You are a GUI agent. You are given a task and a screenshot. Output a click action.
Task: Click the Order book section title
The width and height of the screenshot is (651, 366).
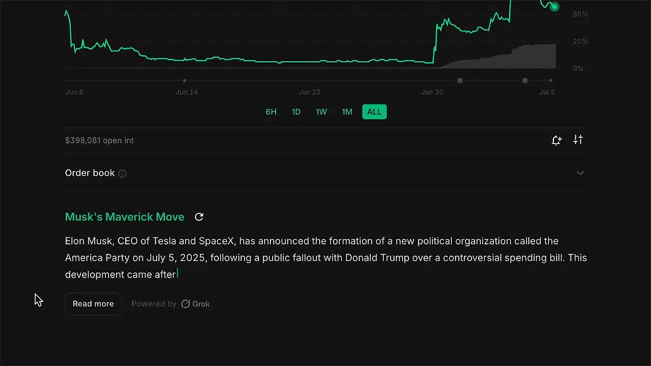tap(90, 173)
